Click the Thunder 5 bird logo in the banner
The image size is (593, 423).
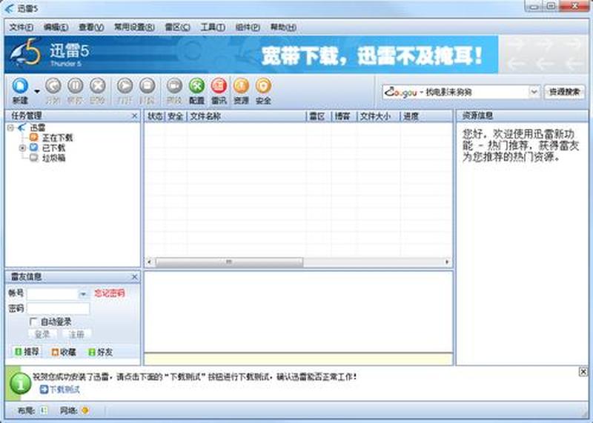(x=26, y=52)
